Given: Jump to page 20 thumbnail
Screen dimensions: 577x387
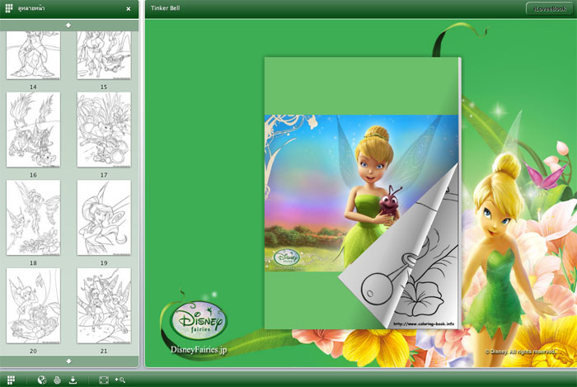Looking at the screenshot, I should (33, 305).
